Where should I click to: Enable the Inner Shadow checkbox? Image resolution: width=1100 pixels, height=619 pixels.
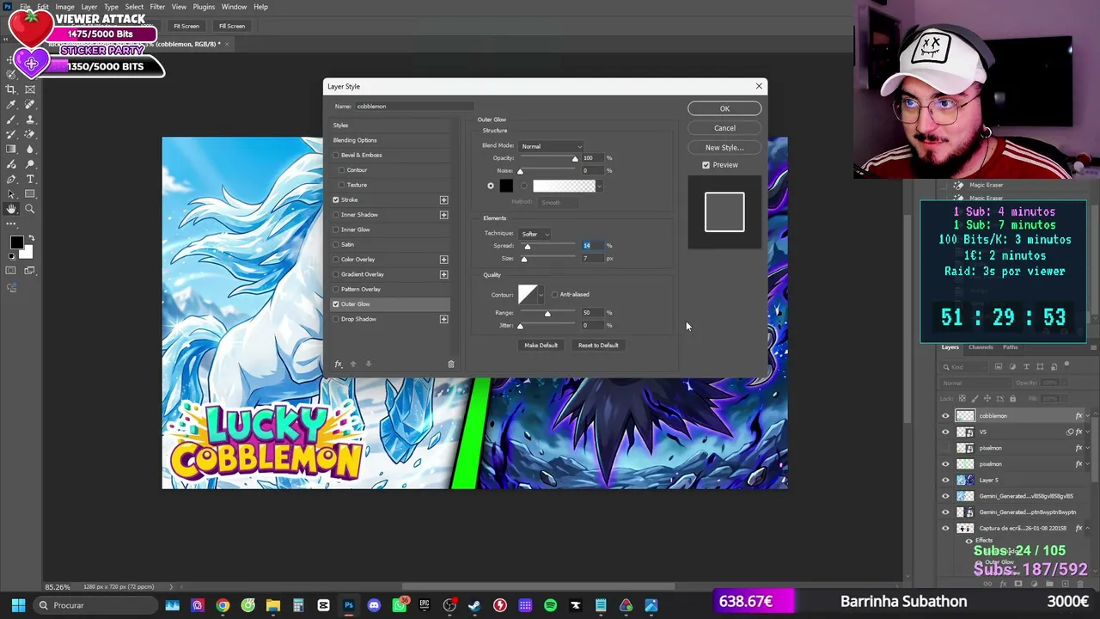[336, 215]
